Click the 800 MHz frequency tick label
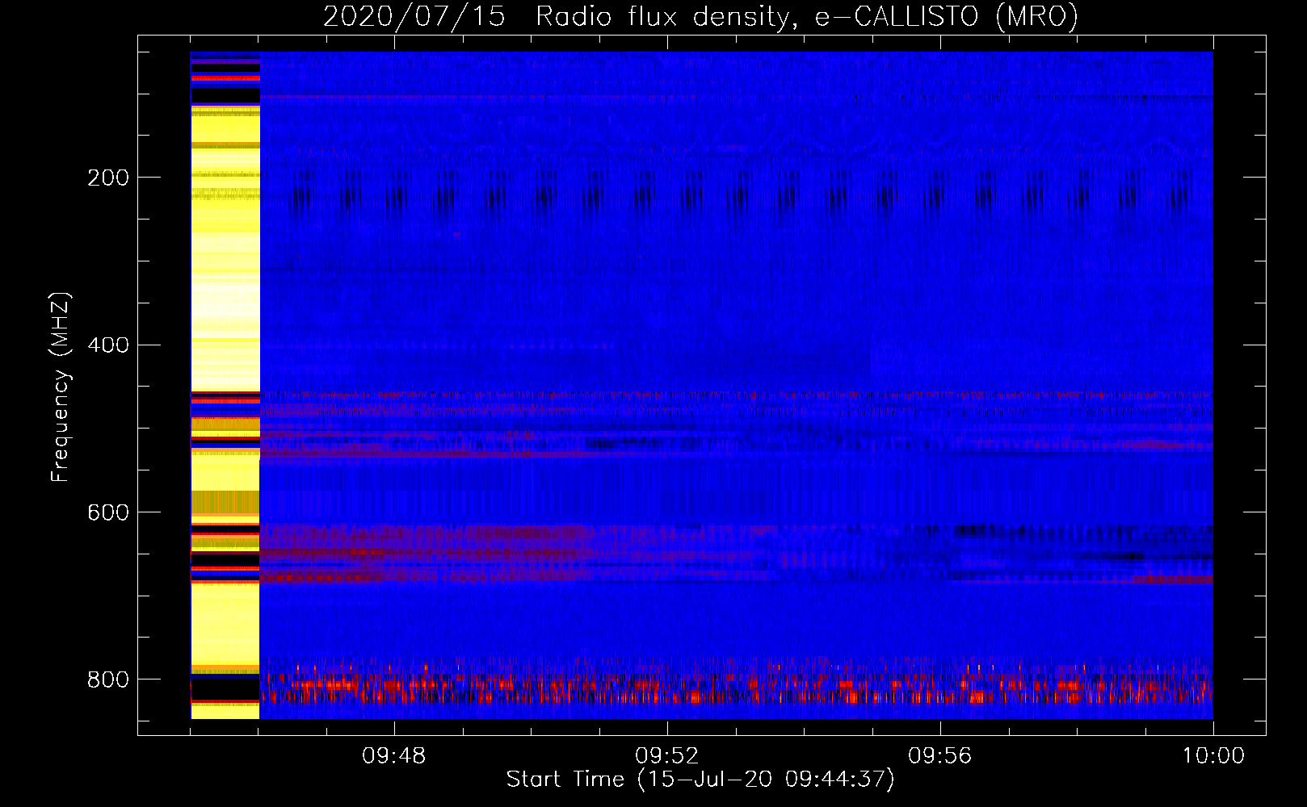The width and height of the screenshot is (1307, 807). [x=108, y=679]
